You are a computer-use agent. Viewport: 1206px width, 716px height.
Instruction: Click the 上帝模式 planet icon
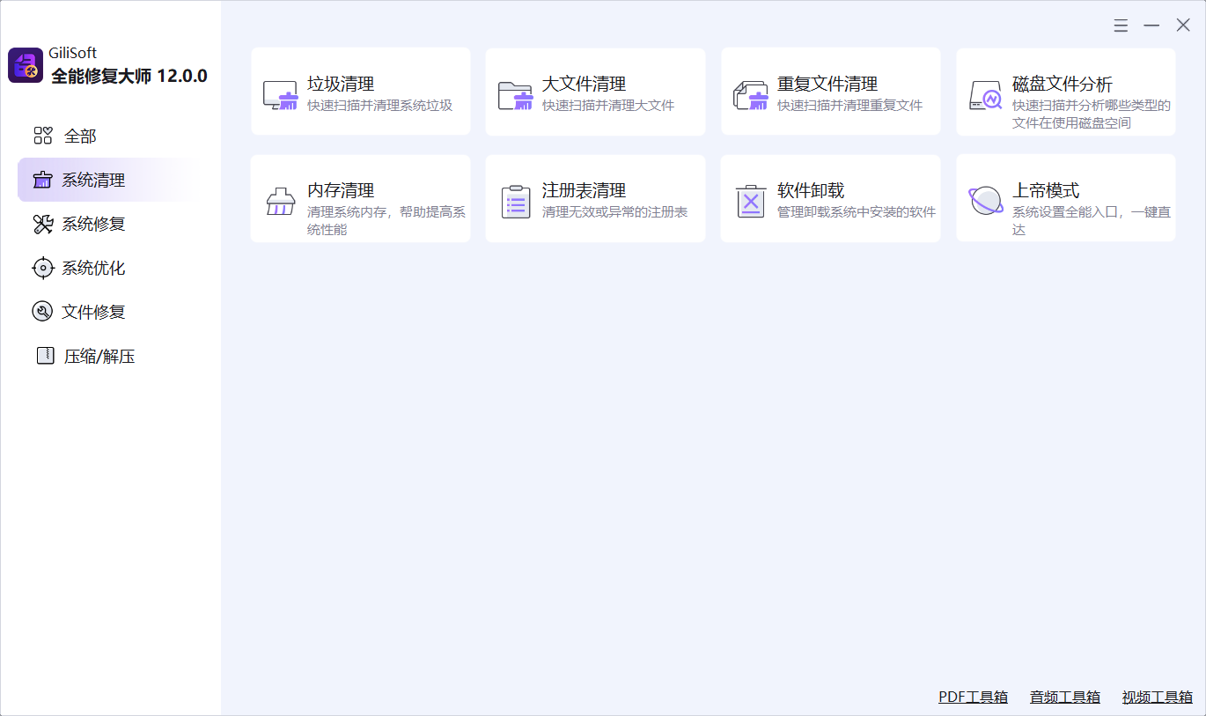point(986,201)
